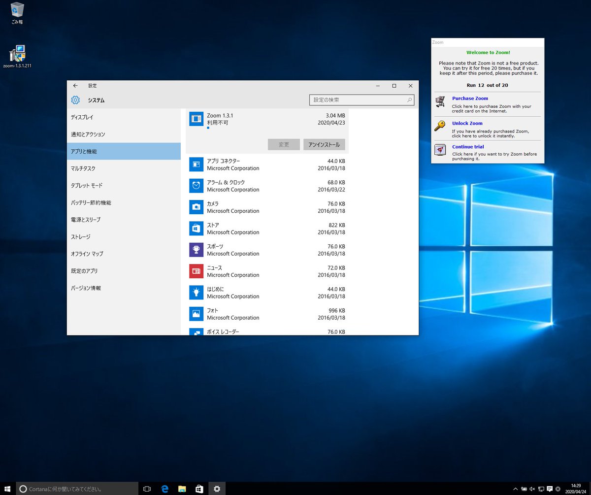
Task: Select the アラーム & クロック app name
Action: point(226,182)
